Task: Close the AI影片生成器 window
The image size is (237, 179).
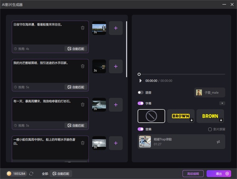Action: (x=232, y=4)
